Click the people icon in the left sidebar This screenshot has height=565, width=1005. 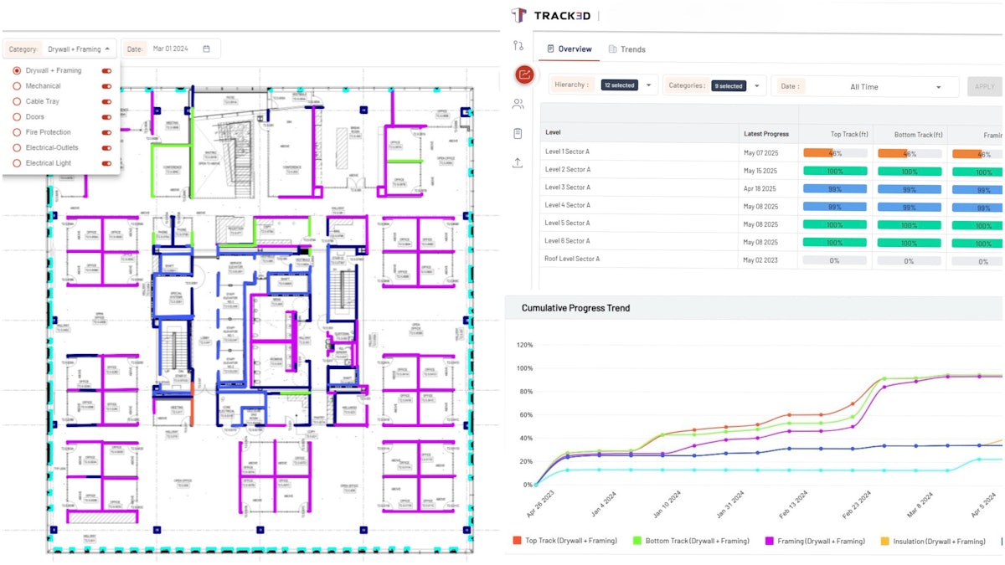pos(518,104)
